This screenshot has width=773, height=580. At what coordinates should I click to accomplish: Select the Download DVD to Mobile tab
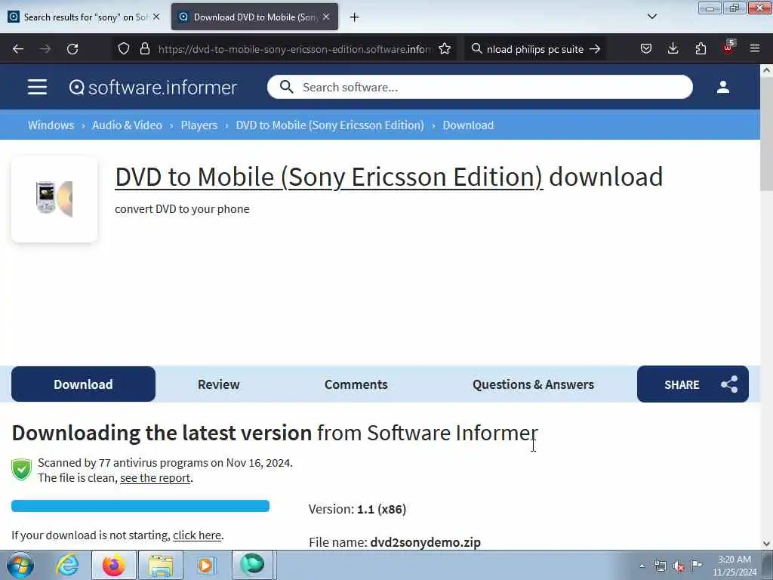(x=255, y=17)
